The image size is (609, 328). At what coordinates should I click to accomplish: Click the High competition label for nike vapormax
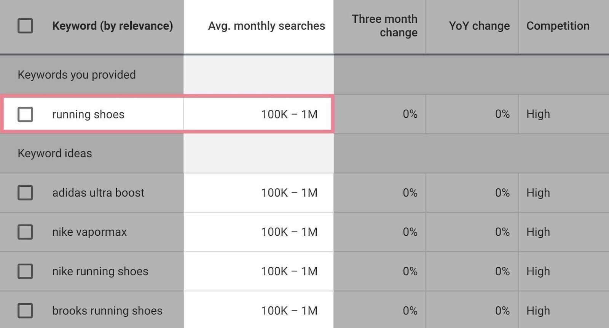click(538, 232)
